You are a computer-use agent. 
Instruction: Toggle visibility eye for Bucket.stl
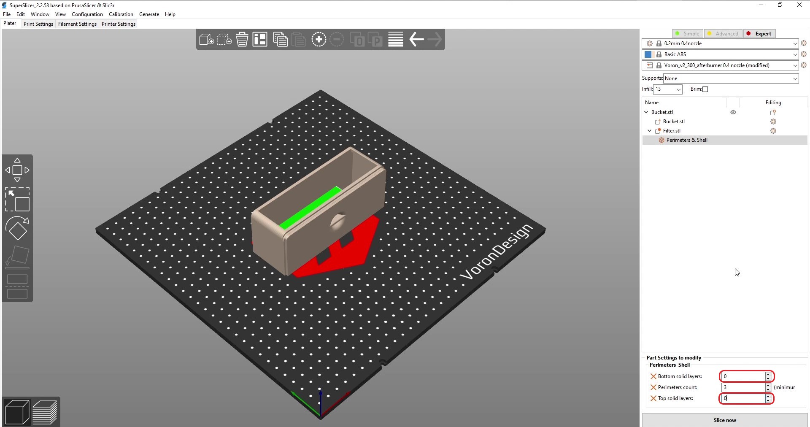[x=733, y=112]
